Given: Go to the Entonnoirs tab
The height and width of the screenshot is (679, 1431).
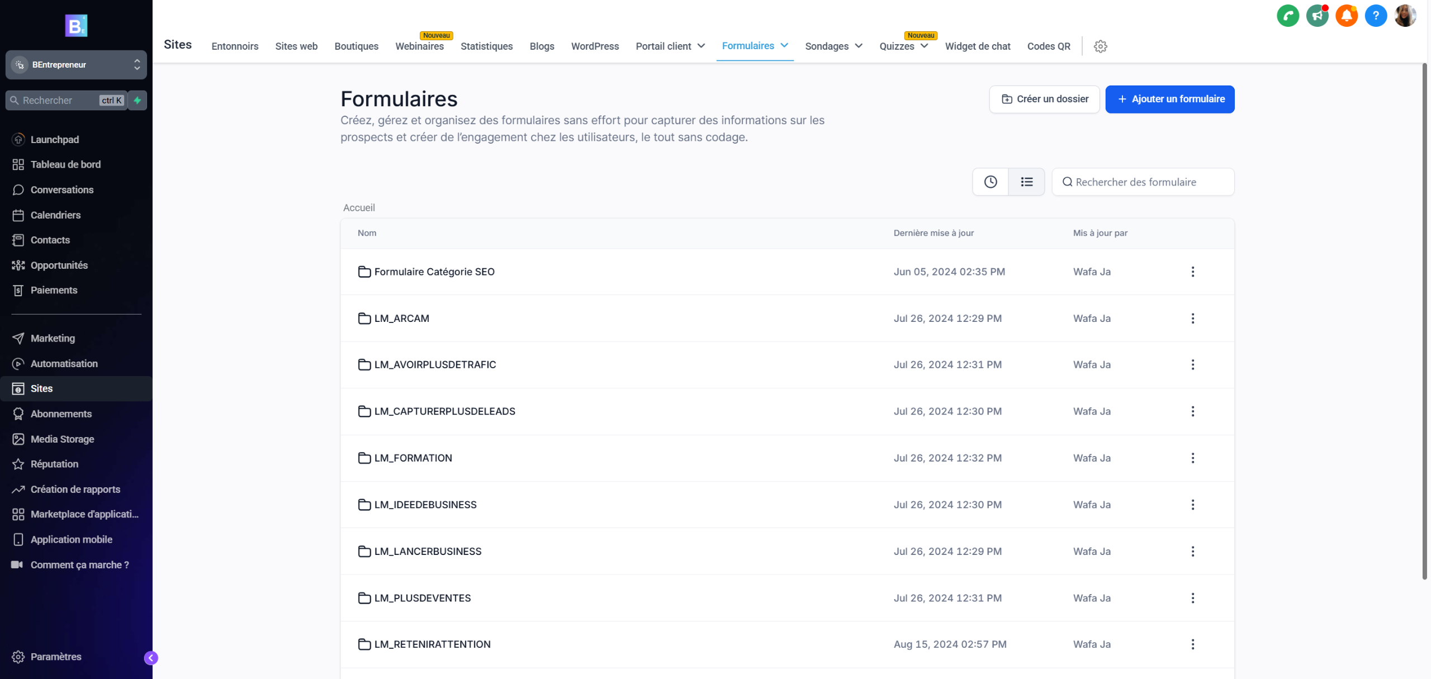Looking at the screenshot, I should click(x=235, y=46).
